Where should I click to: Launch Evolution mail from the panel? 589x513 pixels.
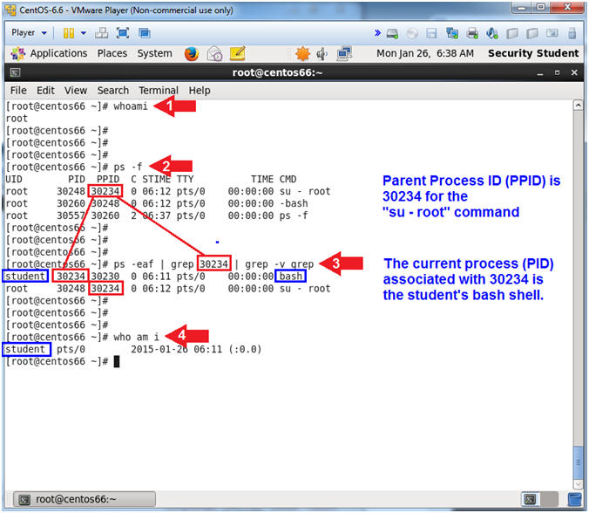[x=215, y=53]
